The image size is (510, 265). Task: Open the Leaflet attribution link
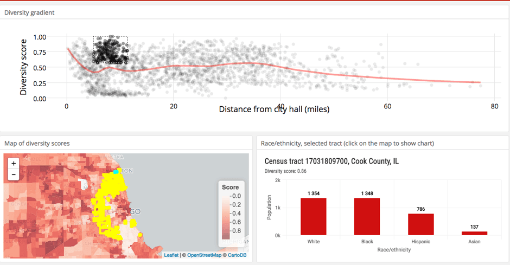coord(171,255)
